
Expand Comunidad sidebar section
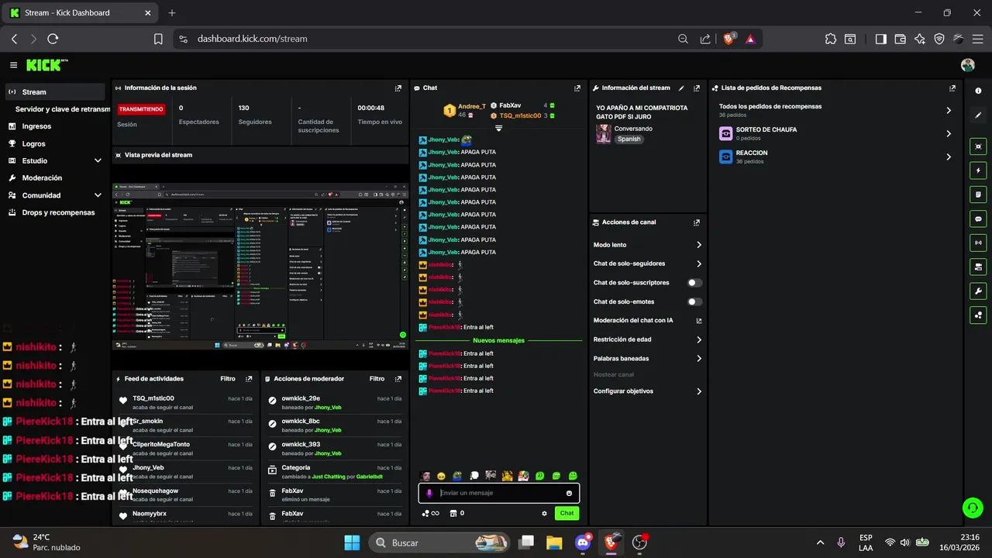tap(98, 195)
